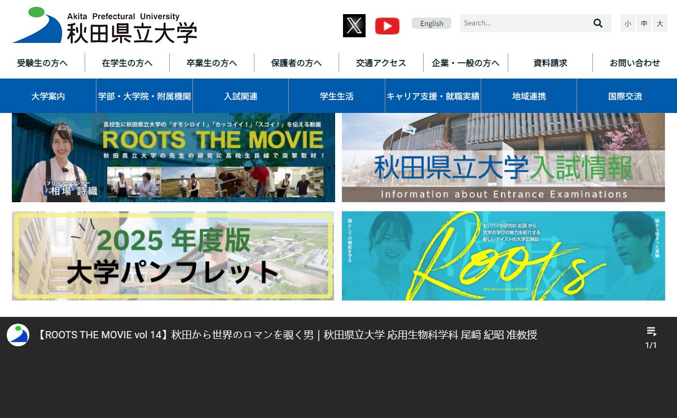This screenshot has width=677, height=418.
Task: Click the channel avatar in video header
Action: pos(18,335)
